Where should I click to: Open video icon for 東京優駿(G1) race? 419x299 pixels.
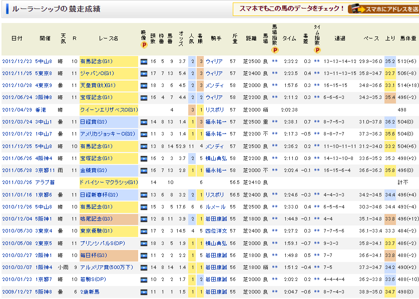[x=144, y=230]
